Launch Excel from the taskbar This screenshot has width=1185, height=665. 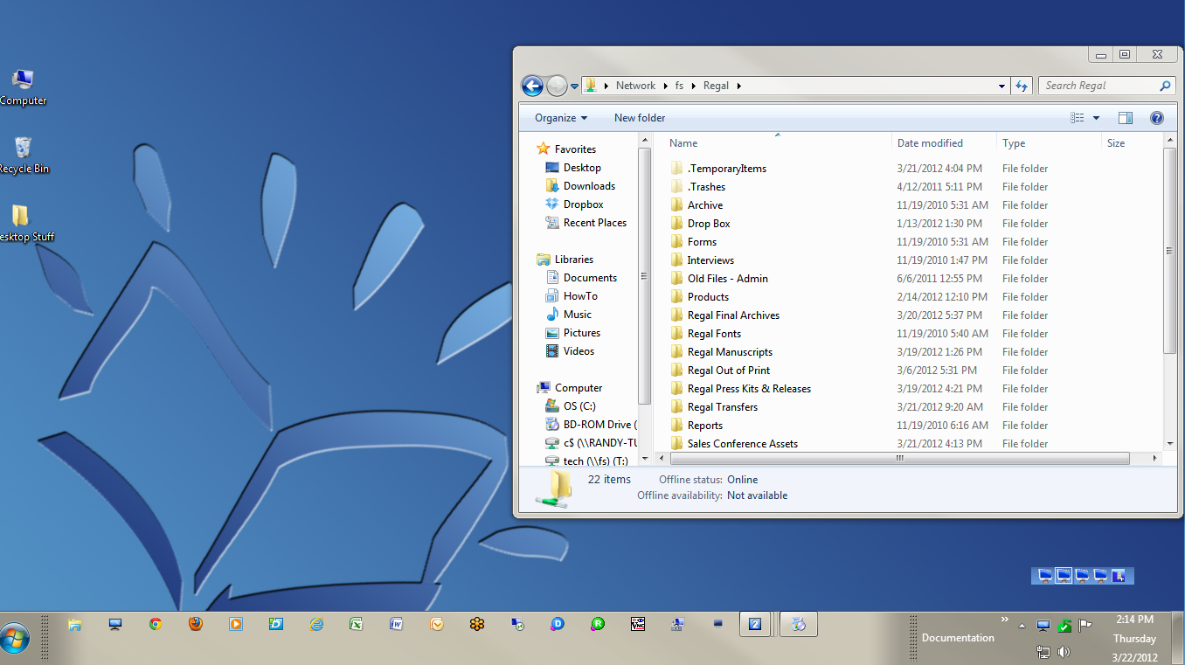357,624
